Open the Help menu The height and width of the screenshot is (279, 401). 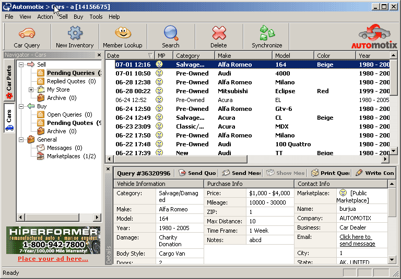(x=114, y=17)
